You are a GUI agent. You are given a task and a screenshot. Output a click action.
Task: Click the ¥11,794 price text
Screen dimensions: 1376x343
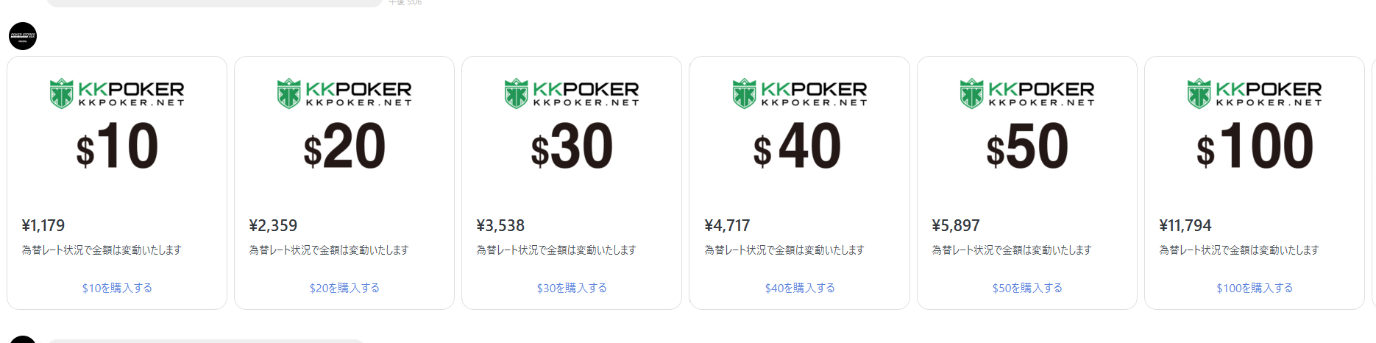tap(1185, 225)
